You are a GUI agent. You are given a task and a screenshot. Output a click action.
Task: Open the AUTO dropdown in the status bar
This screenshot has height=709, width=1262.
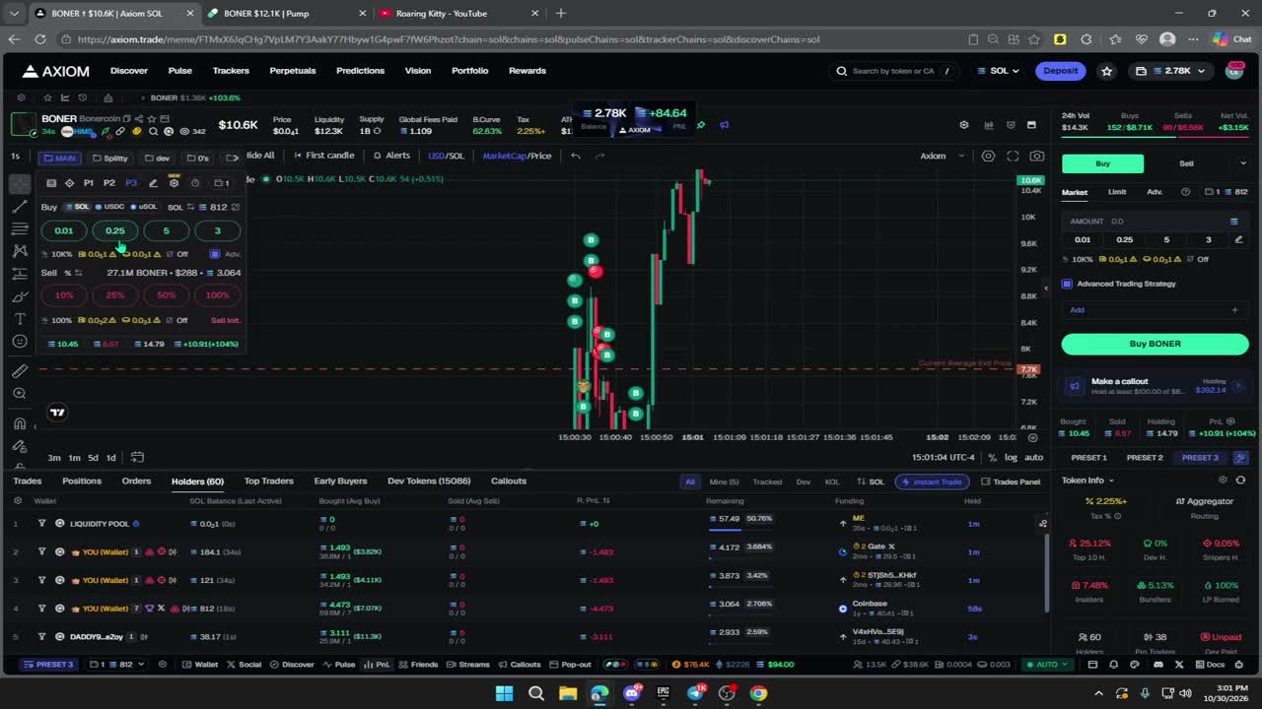click(x=1047, y=665)
